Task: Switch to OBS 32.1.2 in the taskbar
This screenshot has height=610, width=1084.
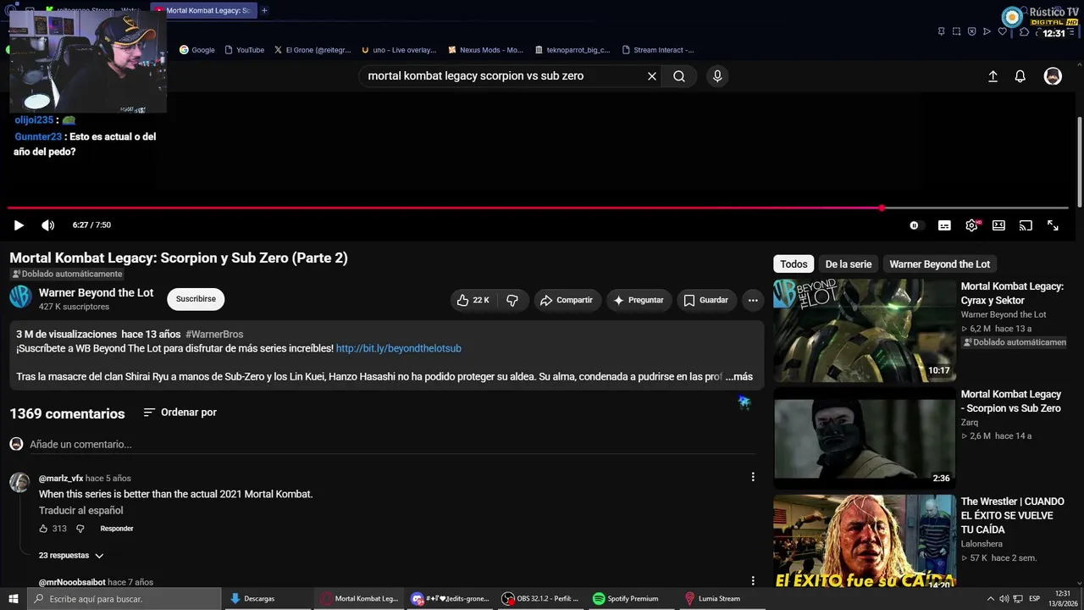Action: click(539, 599)
